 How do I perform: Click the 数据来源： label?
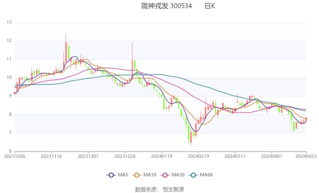(x=147, y=190)
